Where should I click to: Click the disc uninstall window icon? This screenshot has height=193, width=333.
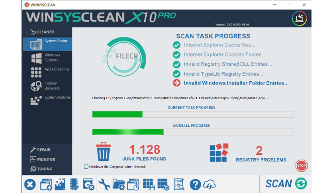point(88,184)
